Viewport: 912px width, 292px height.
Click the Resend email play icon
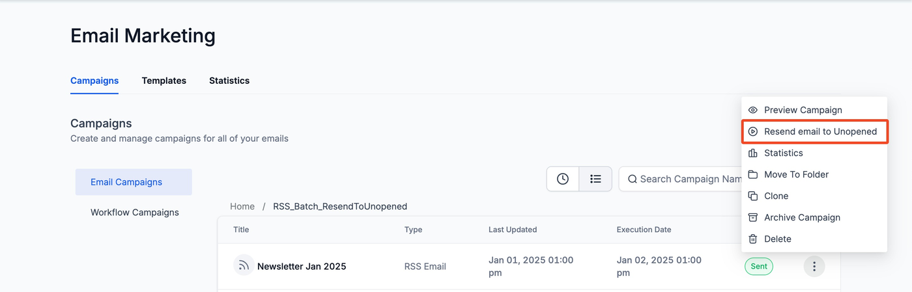tap(753, 131)
